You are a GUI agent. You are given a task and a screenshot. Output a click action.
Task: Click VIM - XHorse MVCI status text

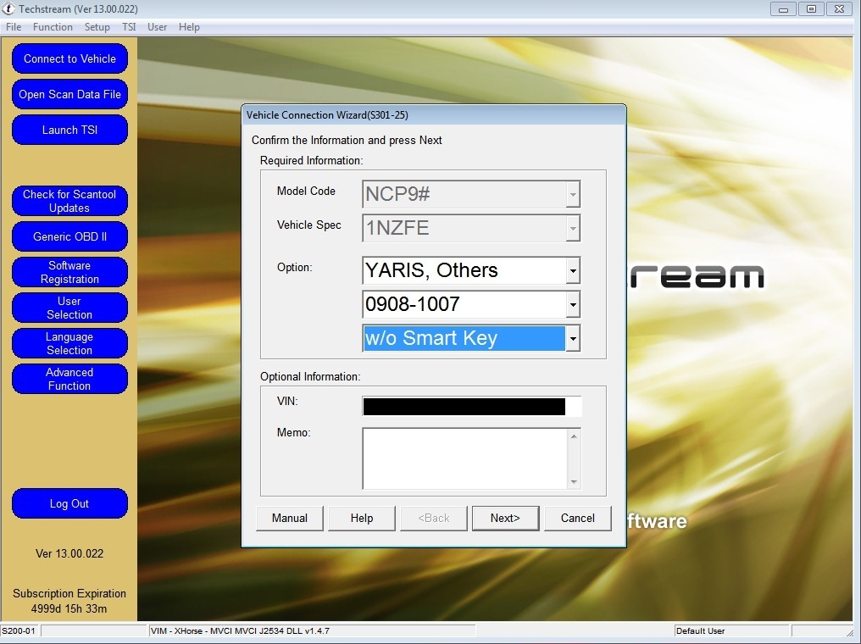click(x=240, y=630)
